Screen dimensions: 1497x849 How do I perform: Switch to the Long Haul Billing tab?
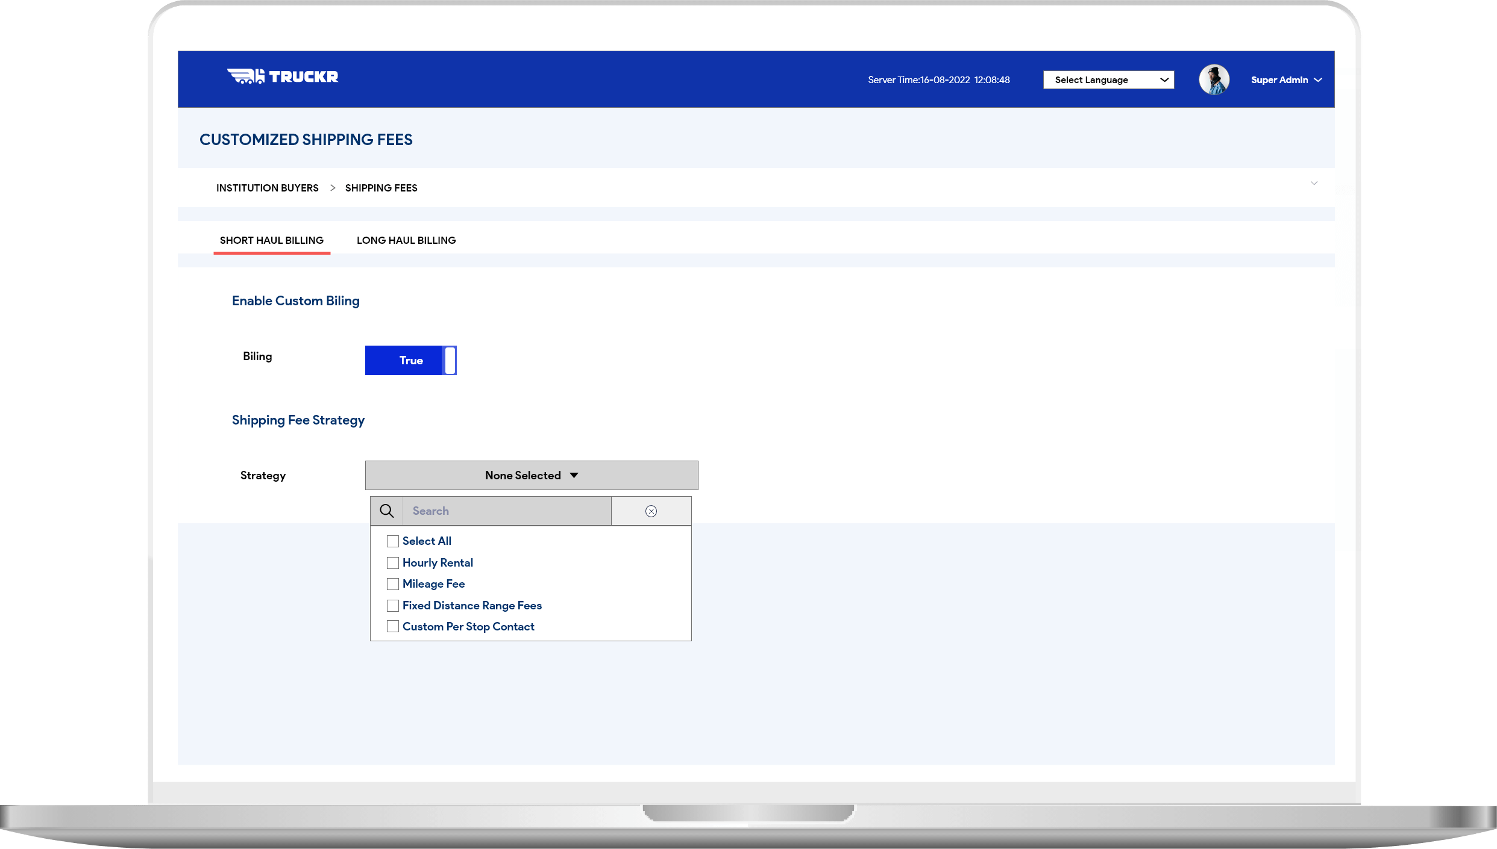[406, 240]
